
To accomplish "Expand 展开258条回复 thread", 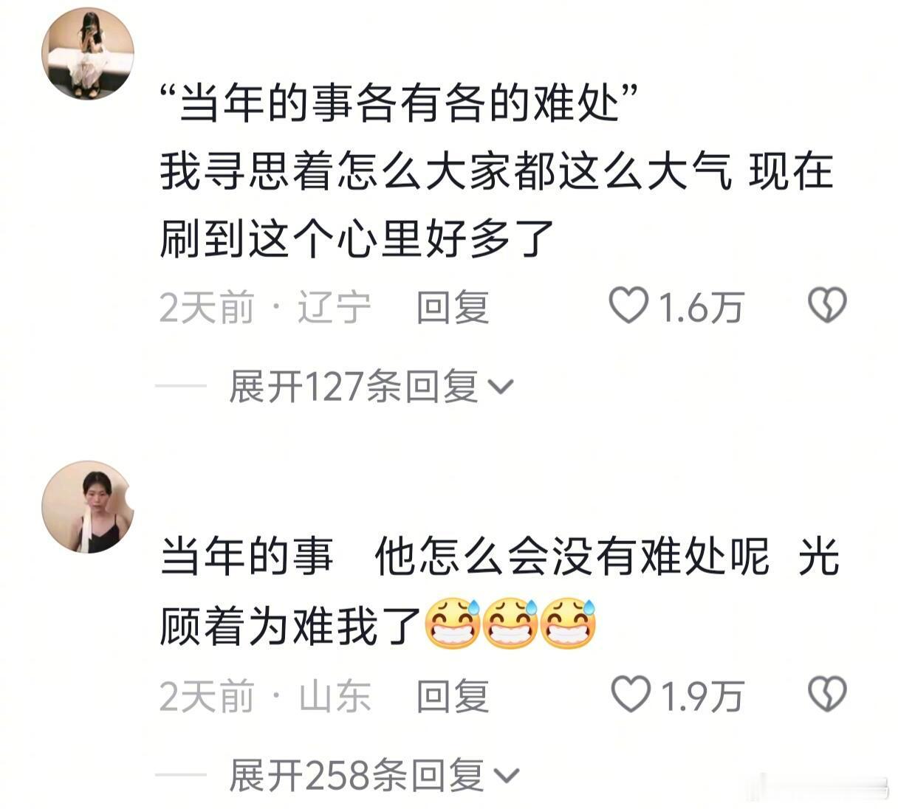I will (374, 776).
